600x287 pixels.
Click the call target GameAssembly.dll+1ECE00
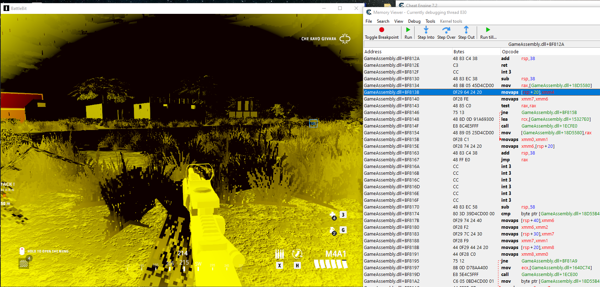(550, 275)
